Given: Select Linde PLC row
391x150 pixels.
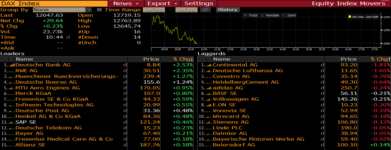Looking at the screenshot, I should (x=294, y=128).
